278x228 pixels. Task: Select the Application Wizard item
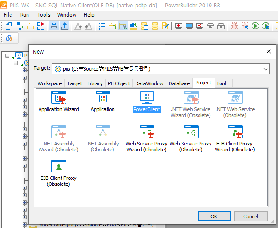pos(59,101)
